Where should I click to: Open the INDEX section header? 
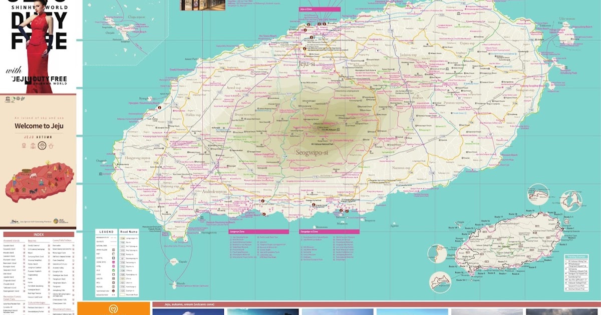pos(38,233)
